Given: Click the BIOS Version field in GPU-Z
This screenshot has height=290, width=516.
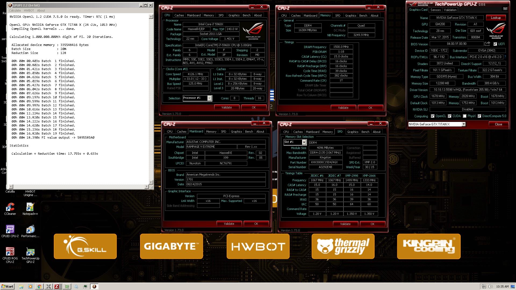Looking at the screenshot, I should (x=456, y=44).
